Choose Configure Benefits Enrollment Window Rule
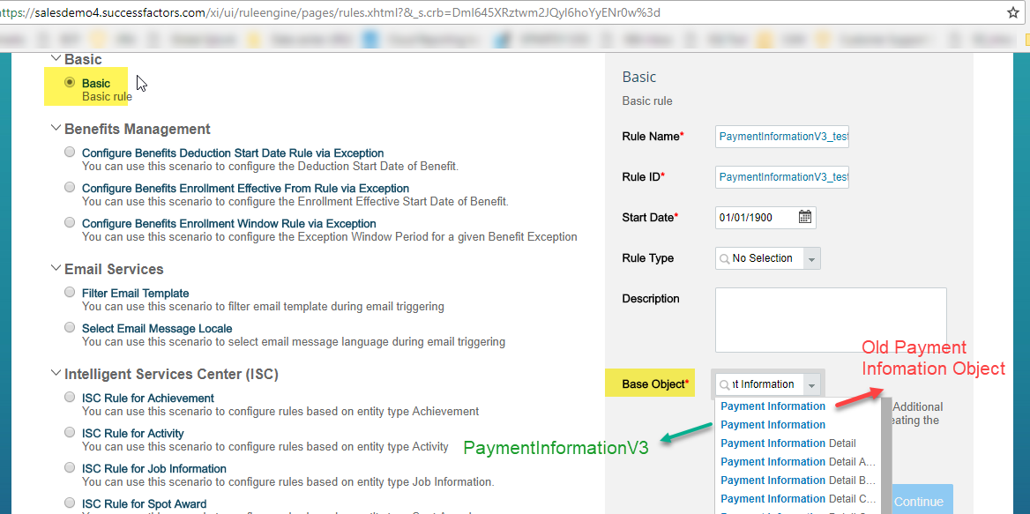The height and width of the screenshot is (514, 1030). coord(70,222)
